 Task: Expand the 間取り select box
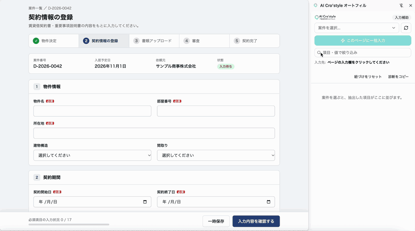(x=216, y=156)
